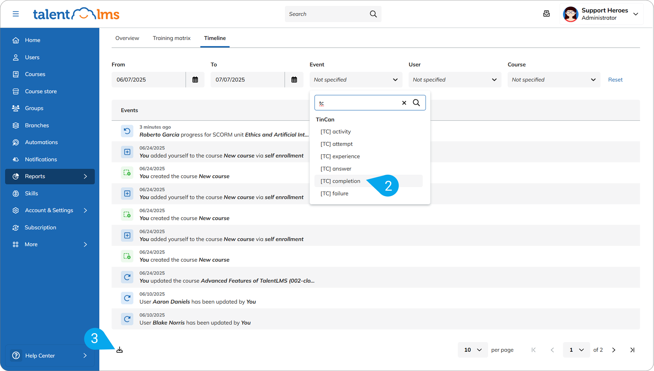Open the page number dropdown
Screen dimensions: 654x371
click(x=576, y=350)
